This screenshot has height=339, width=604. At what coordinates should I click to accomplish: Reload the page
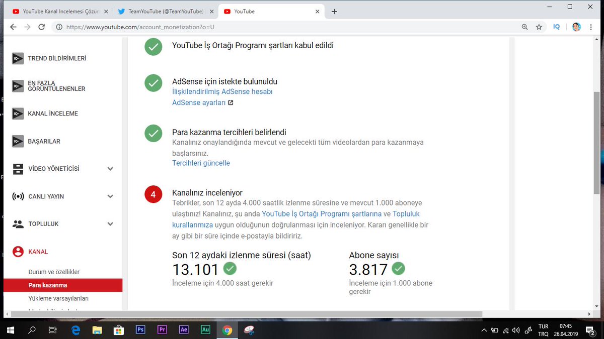point(42,27)
